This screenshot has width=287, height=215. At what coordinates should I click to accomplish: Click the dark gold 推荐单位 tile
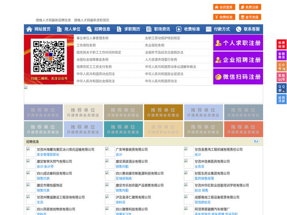pos(163,112)
